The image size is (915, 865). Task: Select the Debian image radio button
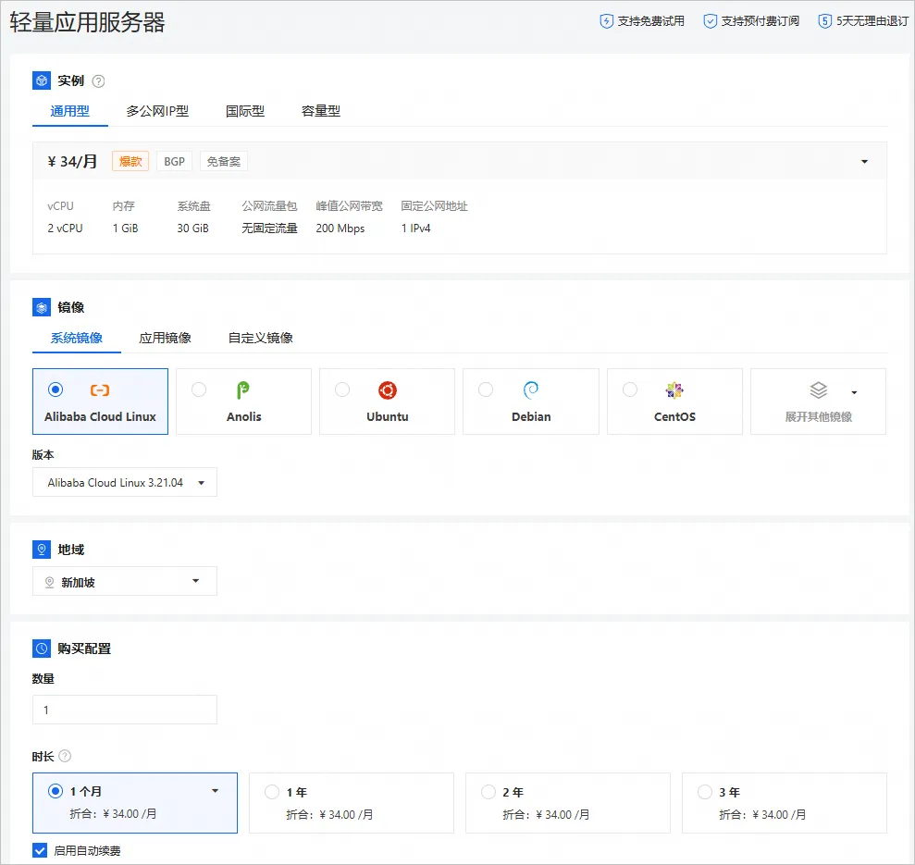[x=486, y=389]
